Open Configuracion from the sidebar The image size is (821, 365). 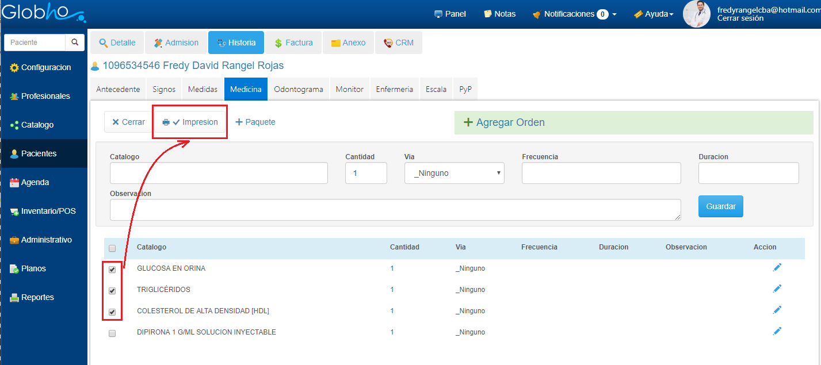coord(45,67)
